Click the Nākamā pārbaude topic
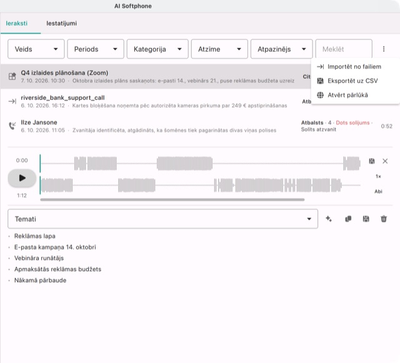400x363 pixels. point(40,280)
